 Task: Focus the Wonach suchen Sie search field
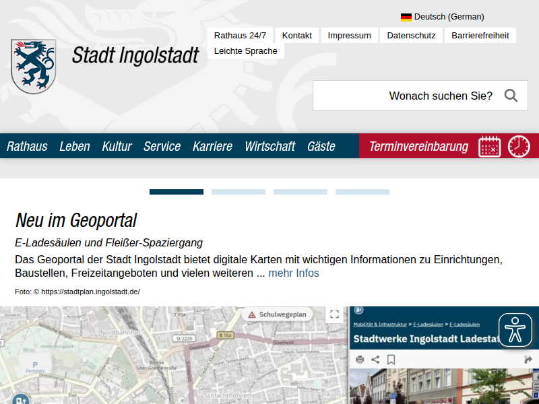(x=420, y=96)
